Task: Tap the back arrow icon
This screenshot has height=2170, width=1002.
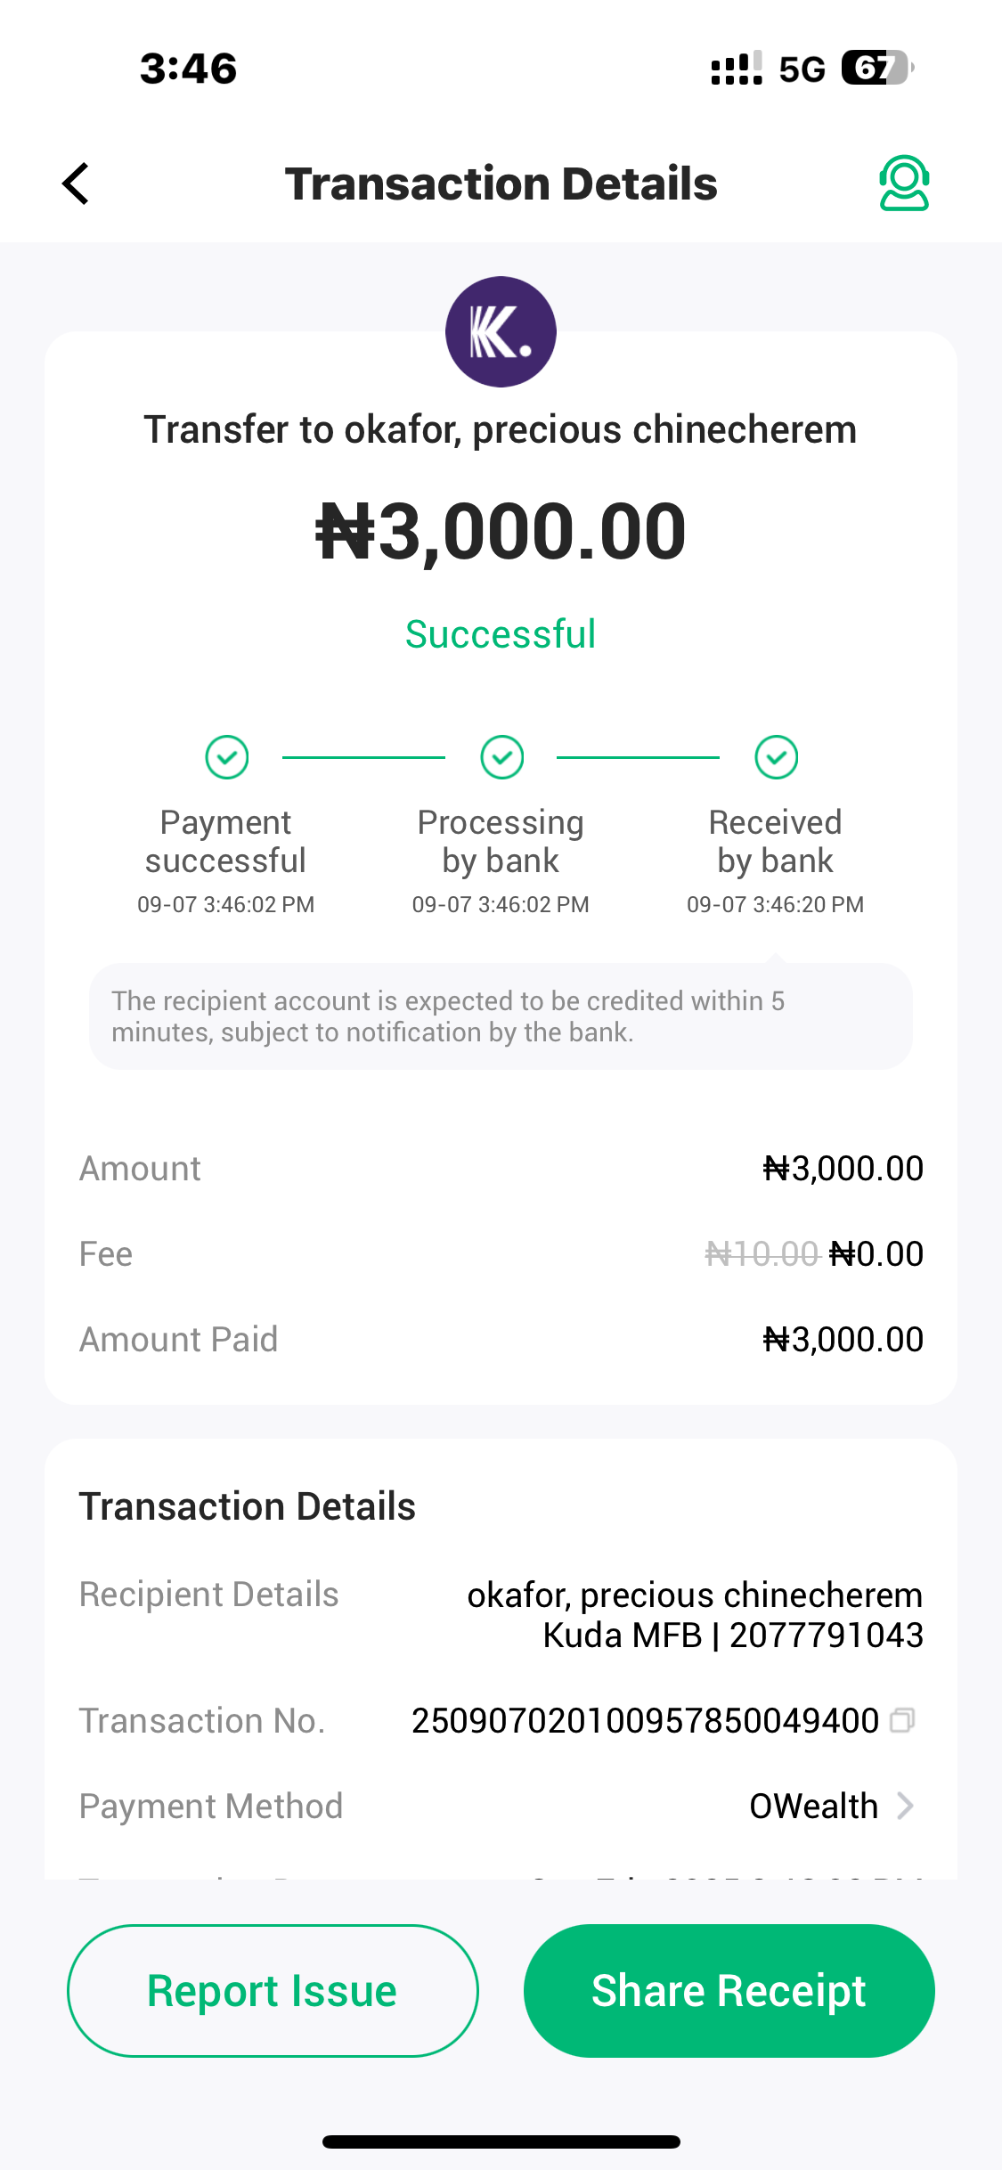Action: click(77, 184)
